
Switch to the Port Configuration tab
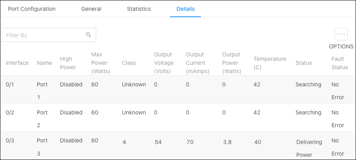tap(32, 9)
